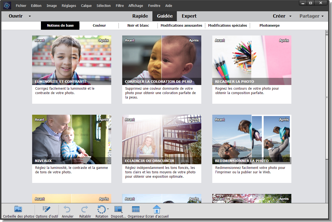Select the Photomerge category

tap(269, 25)
